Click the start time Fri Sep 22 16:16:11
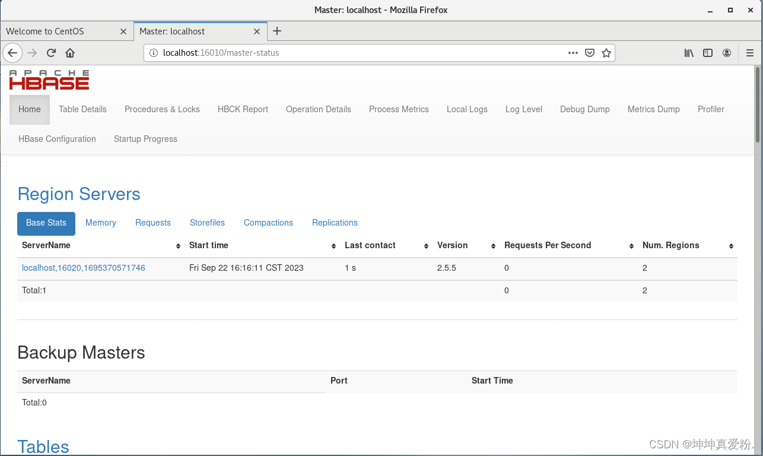763x456 pixels. tap(246, 268)
